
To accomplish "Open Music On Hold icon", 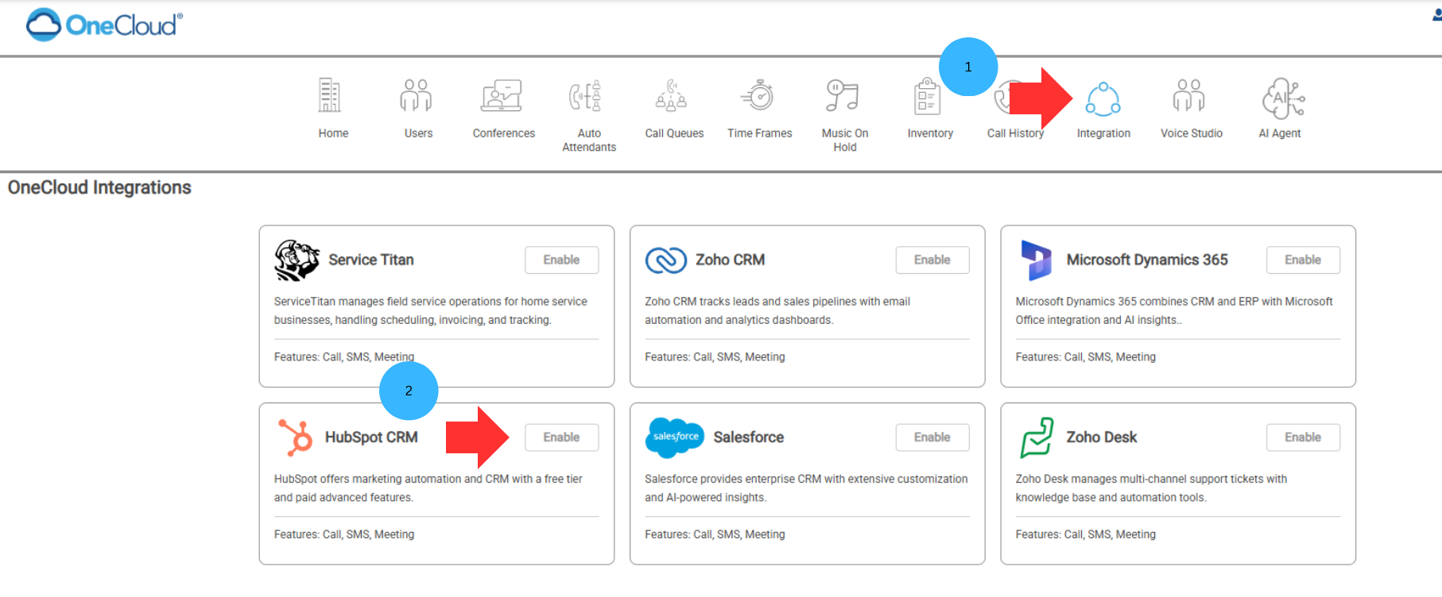I will [843, 96].
